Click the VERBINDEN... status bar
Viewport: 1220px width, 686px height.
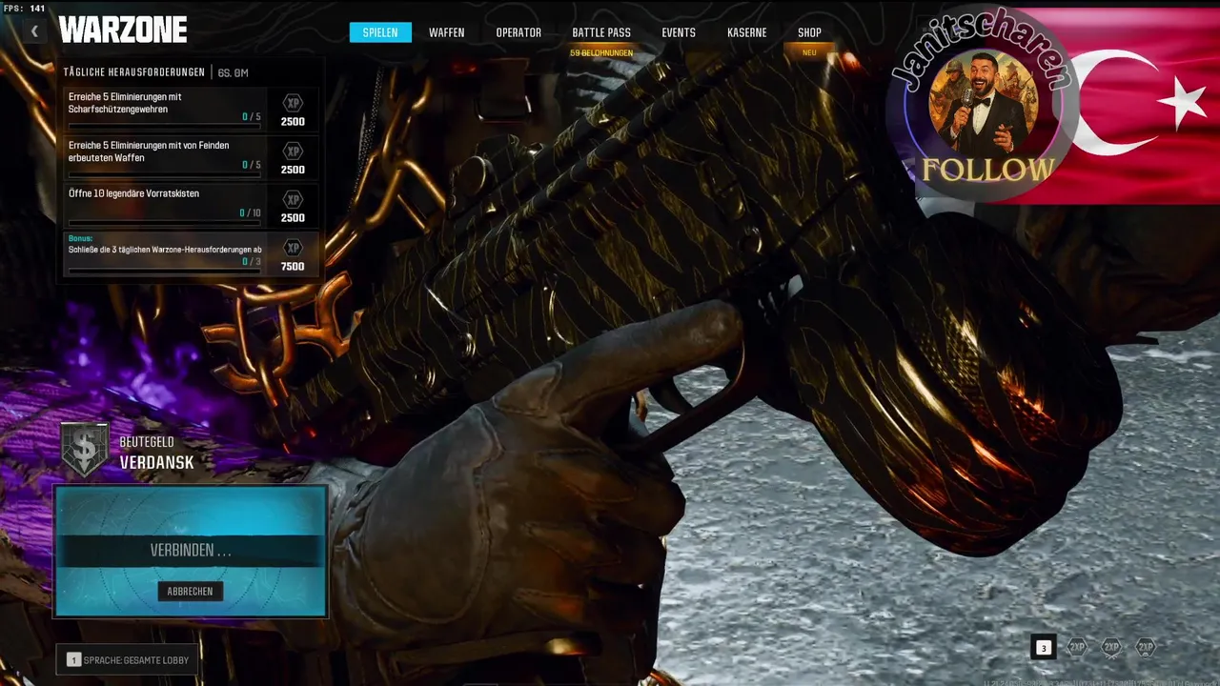191,551
